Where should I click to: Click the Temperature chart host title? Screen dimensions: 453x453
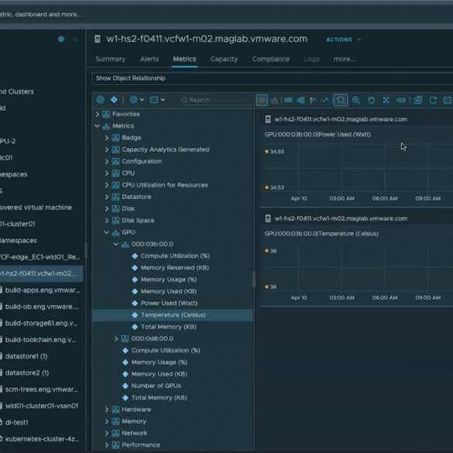pos(341,218)
